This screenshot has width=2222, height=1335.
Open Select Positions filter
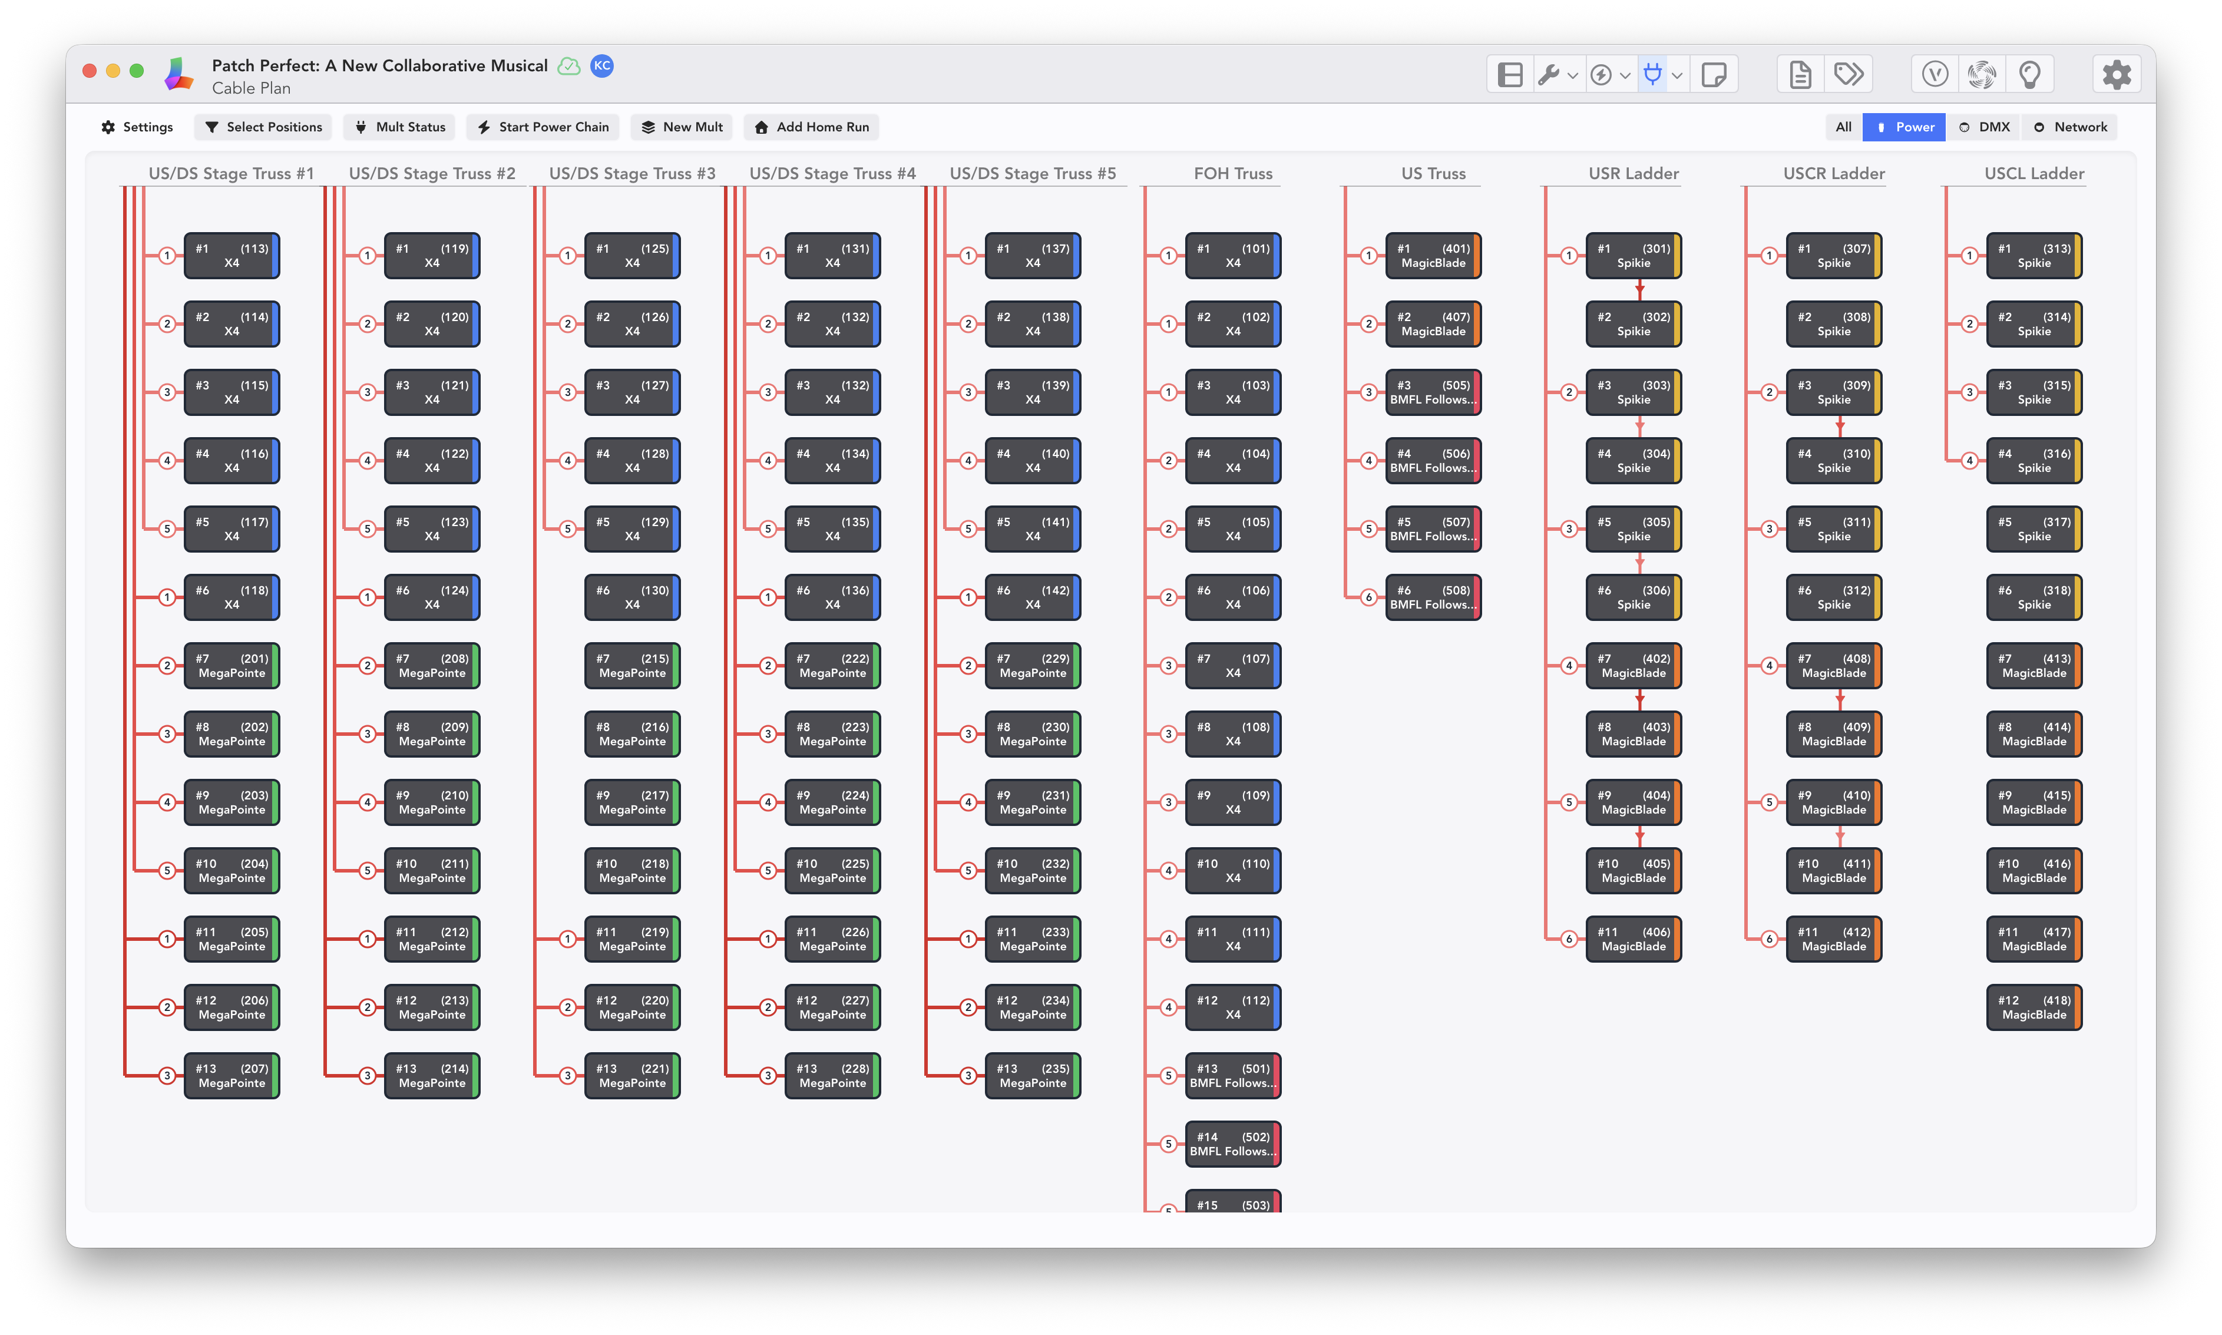click(x=263, y=127)
